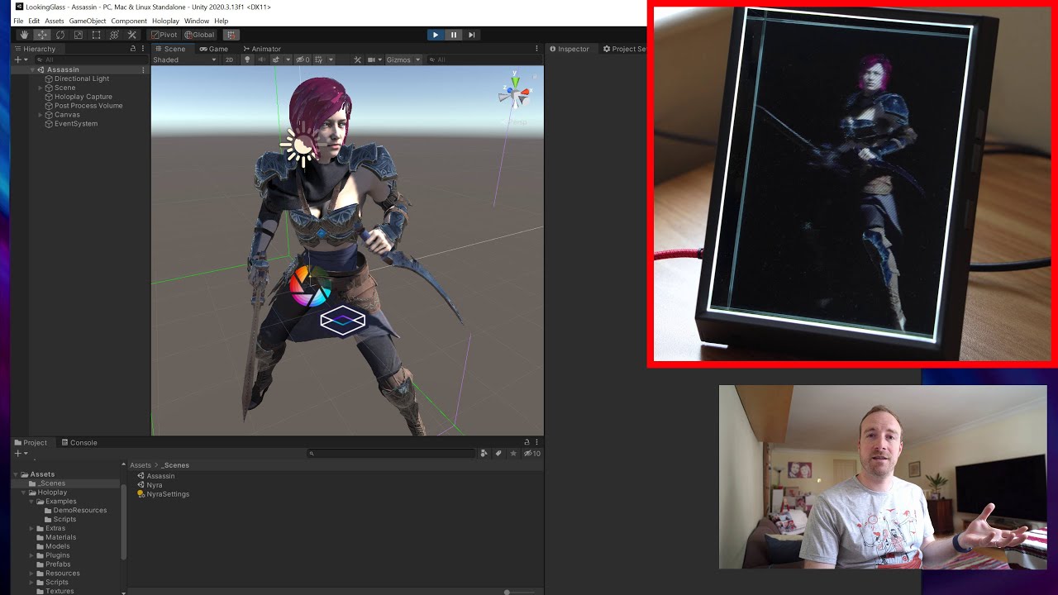Select the Rotate tool
Image resolution: width=1058 pixels, height=595 pixels.
tap(60, 35)
